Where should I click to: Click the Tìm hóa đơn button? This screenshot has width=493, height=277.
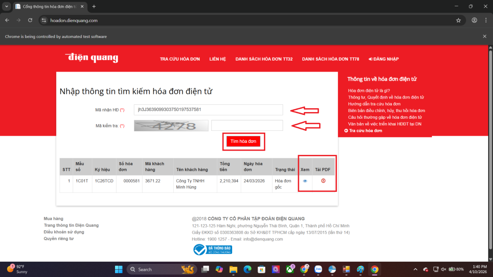point(245,141)
